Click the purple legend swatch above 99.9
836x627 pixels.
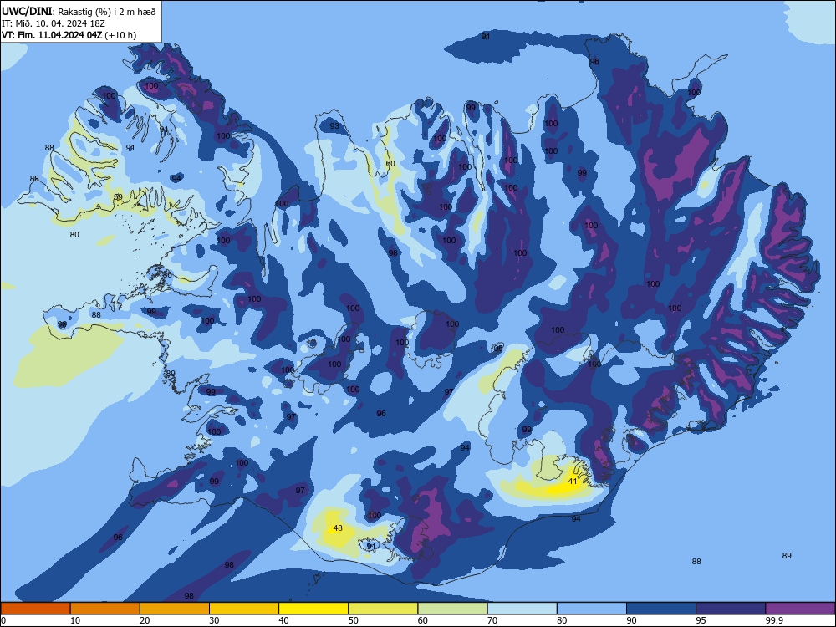pyautogui.click(x=800, y=609)
